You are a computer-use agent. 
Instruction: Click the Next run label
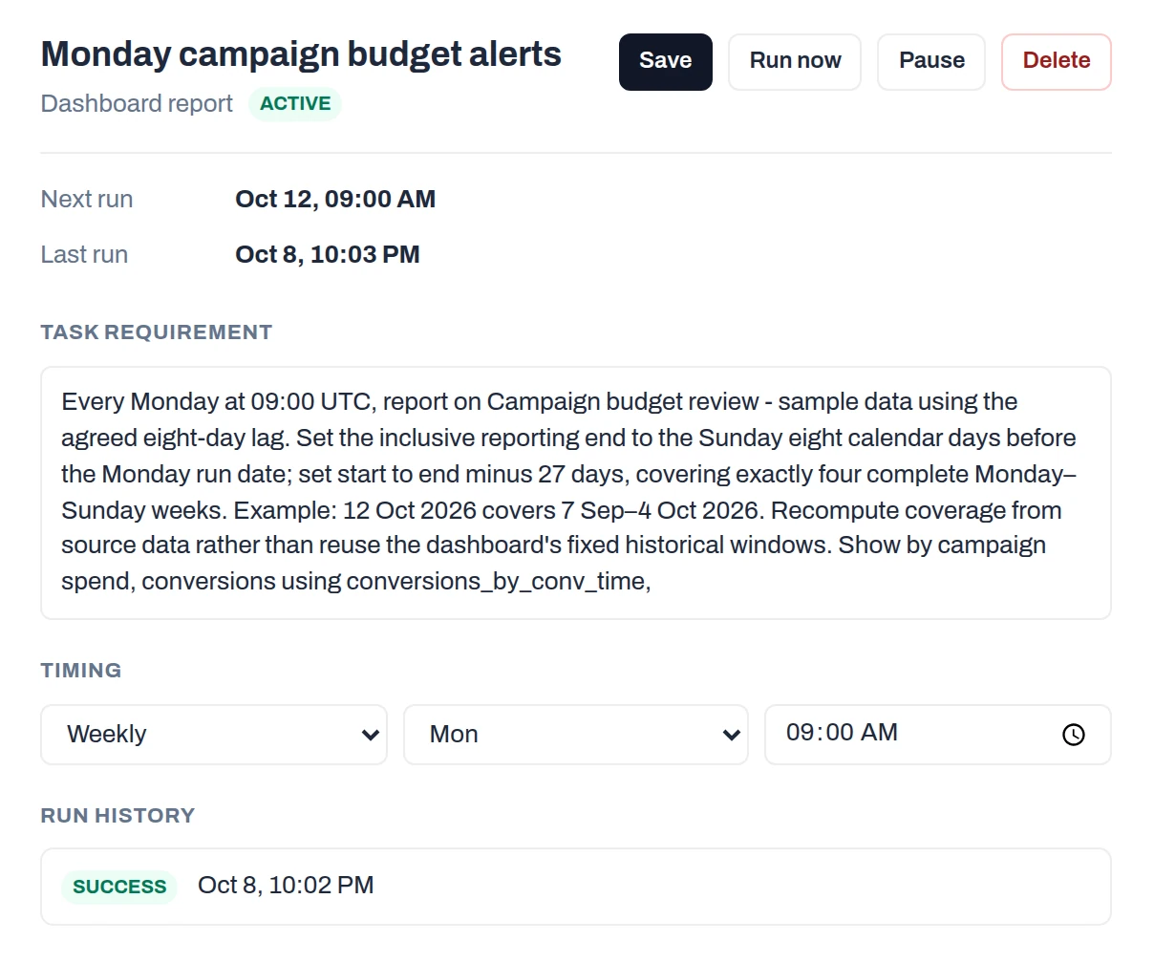[x=87, y=199]
